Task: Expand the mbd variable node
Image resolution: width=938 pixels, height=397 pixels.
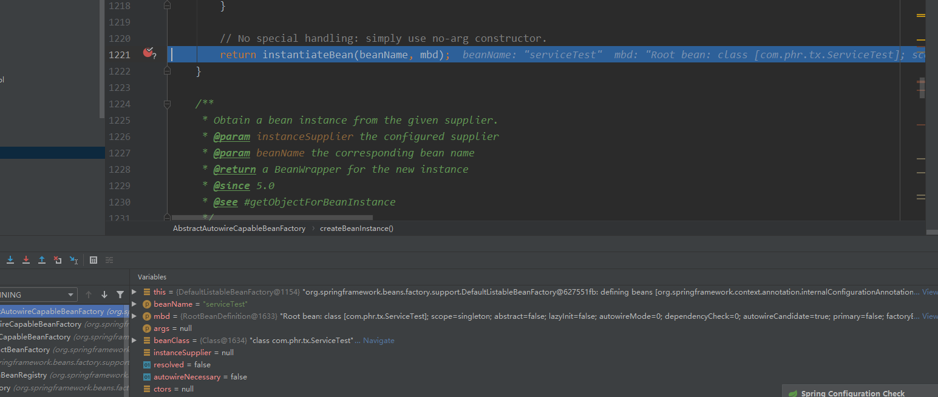Action: click(134, 316)
